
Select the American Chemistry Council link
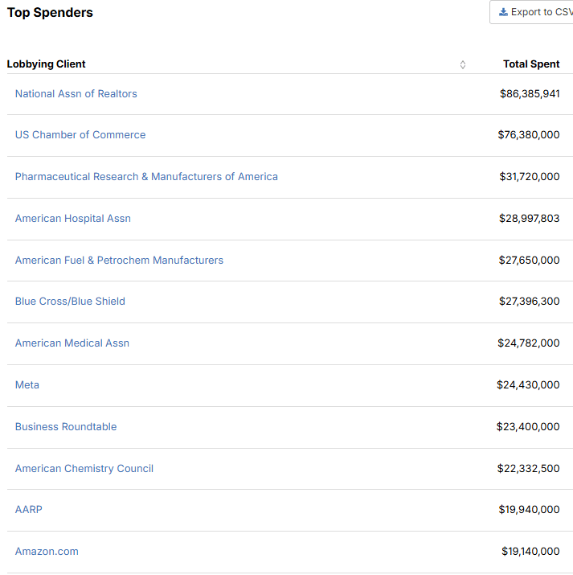tap(84, 468)
